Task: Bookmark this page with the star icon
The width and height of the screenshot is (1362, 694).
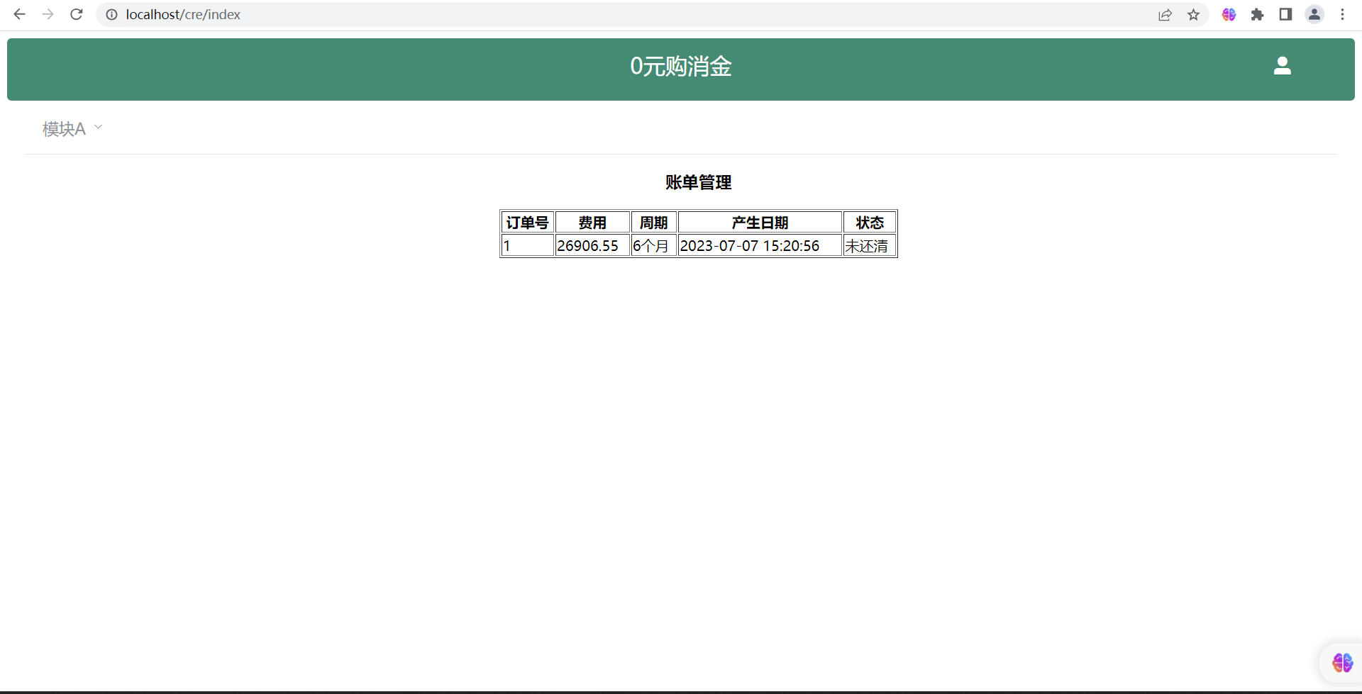Action: pyautogui.click(x=1194, y=14)
